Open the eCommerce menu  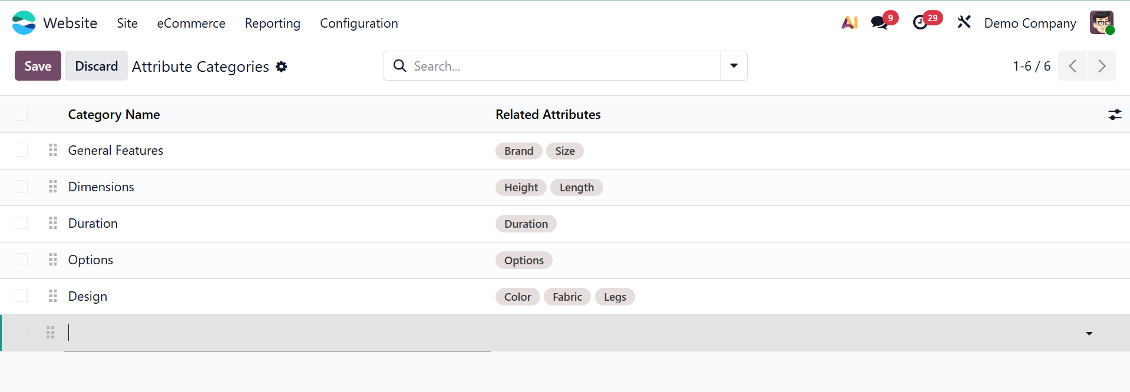point(191,23)
